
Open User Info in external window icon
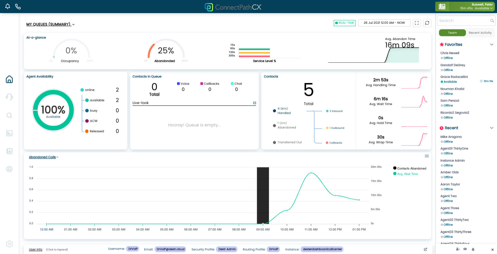(426, 250)
